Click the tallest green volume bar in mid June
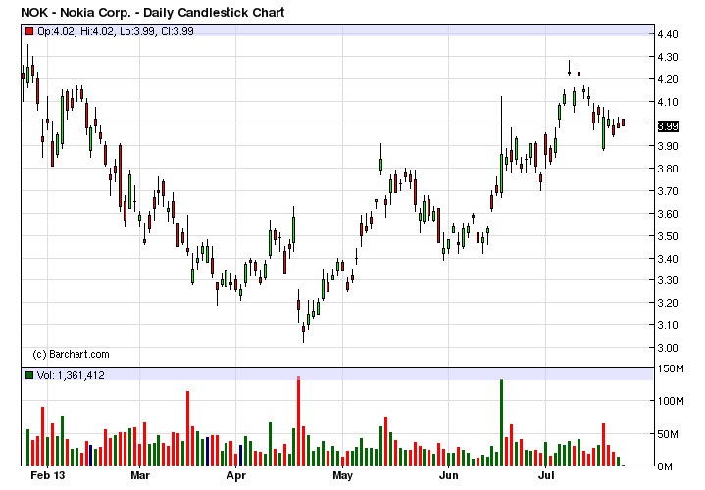Screen dimensions: 705x490 coord(501,422)
